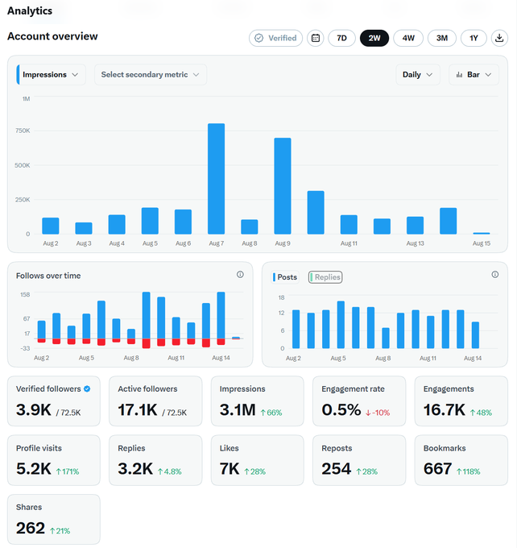Open the Verified followers card

click(54, 401)
